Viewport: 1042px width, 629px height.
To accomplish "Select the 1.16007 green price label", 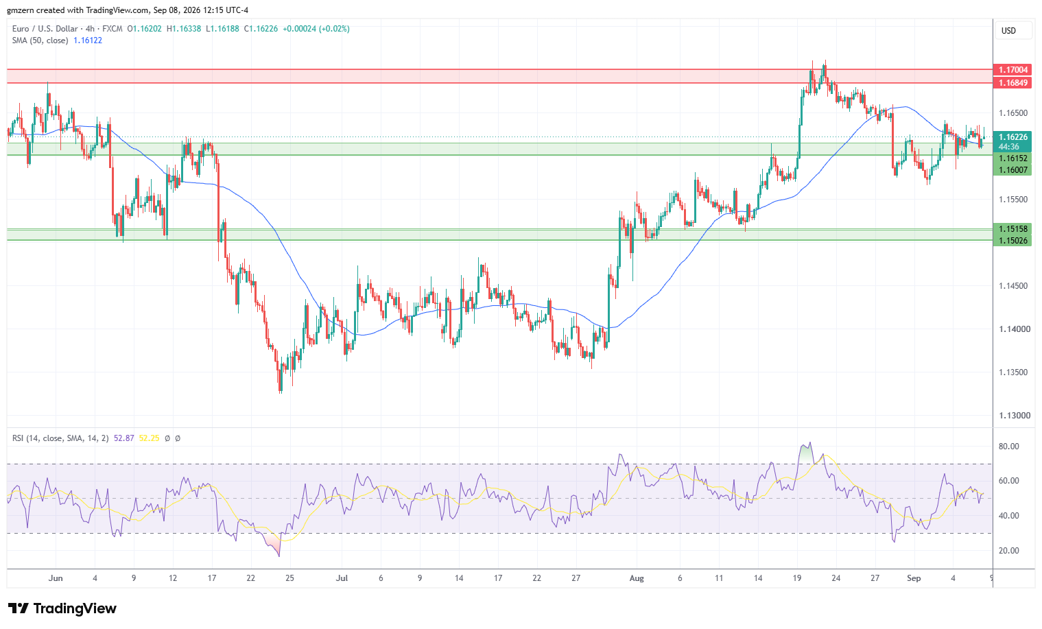I will [x=1013, y=170].
